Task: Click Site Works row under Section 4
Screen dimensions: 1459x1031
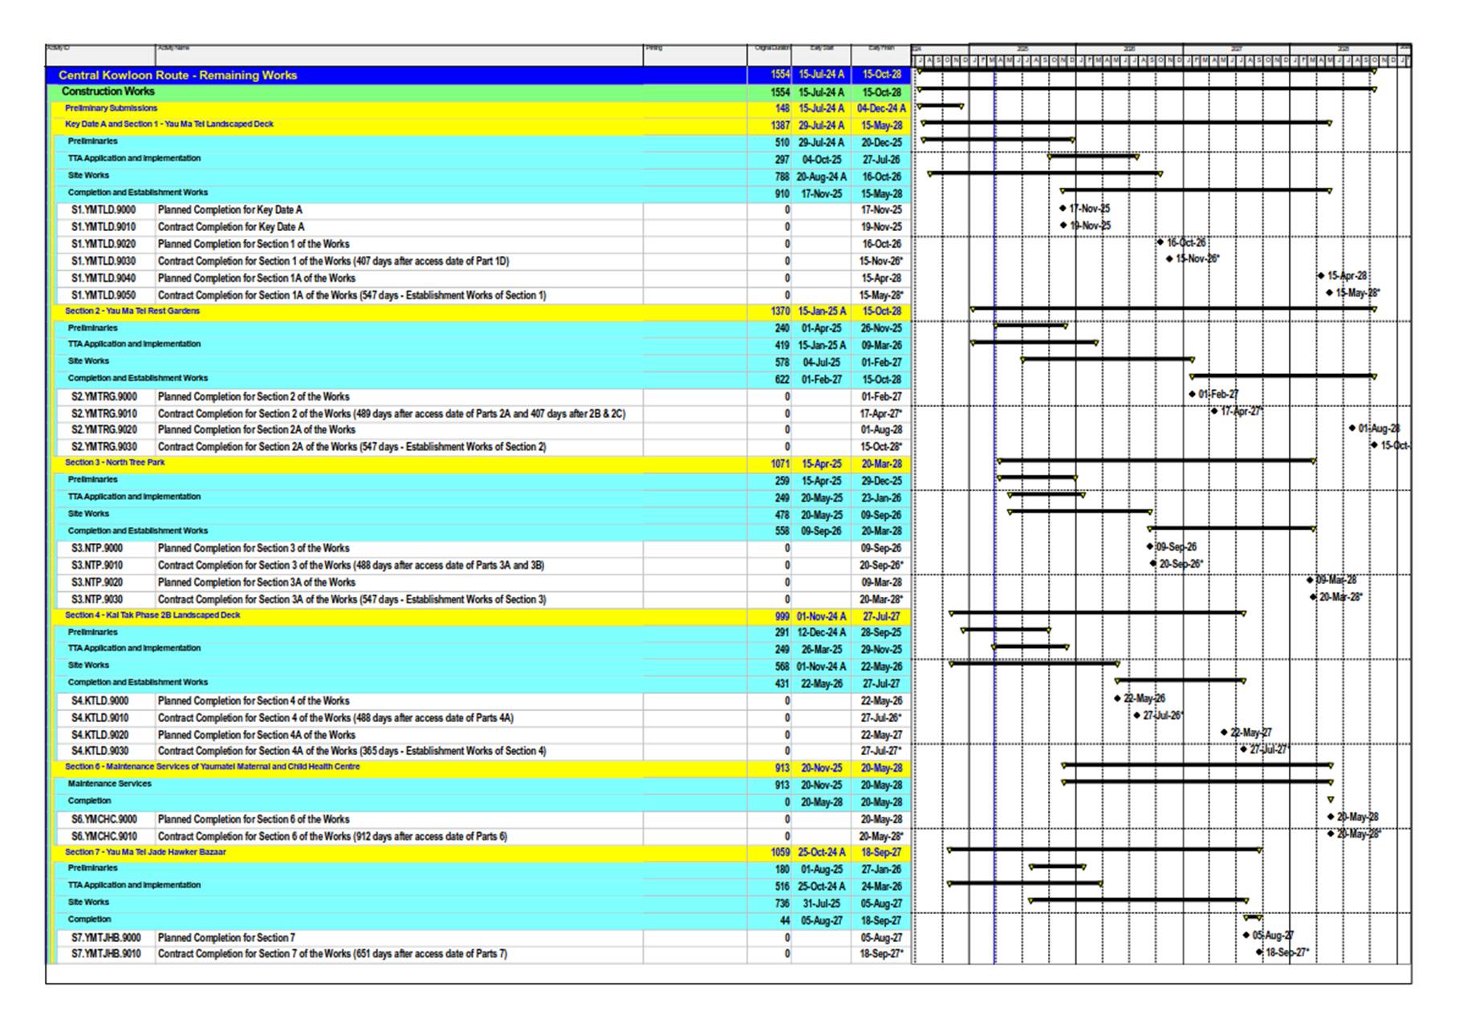Action: 88,665
